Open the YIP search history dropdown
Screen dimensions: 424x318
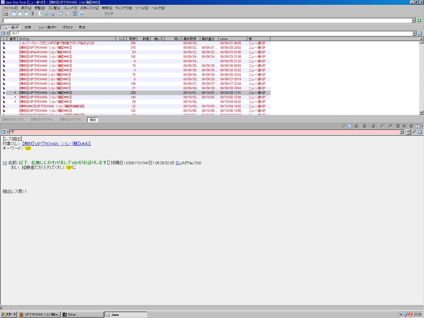coord(402,132)
